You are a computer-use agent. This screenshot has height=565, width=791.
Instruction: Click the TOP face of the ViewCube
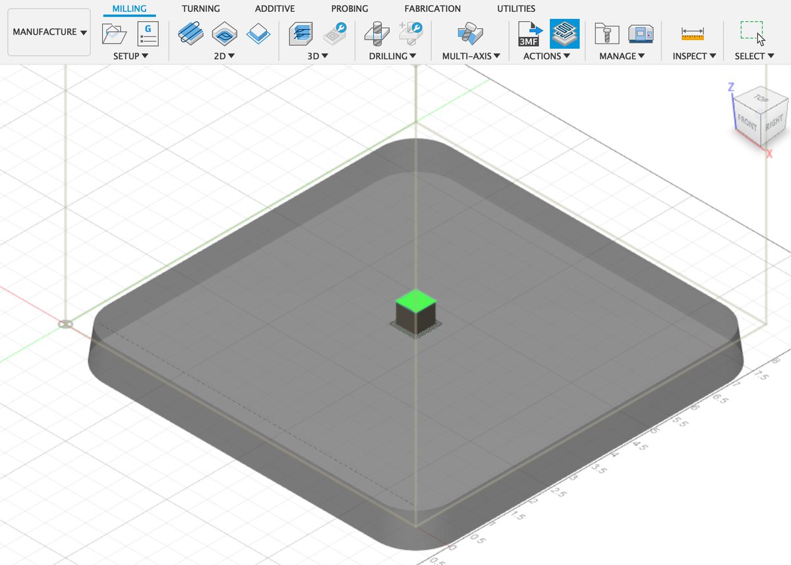coord(761,100)
